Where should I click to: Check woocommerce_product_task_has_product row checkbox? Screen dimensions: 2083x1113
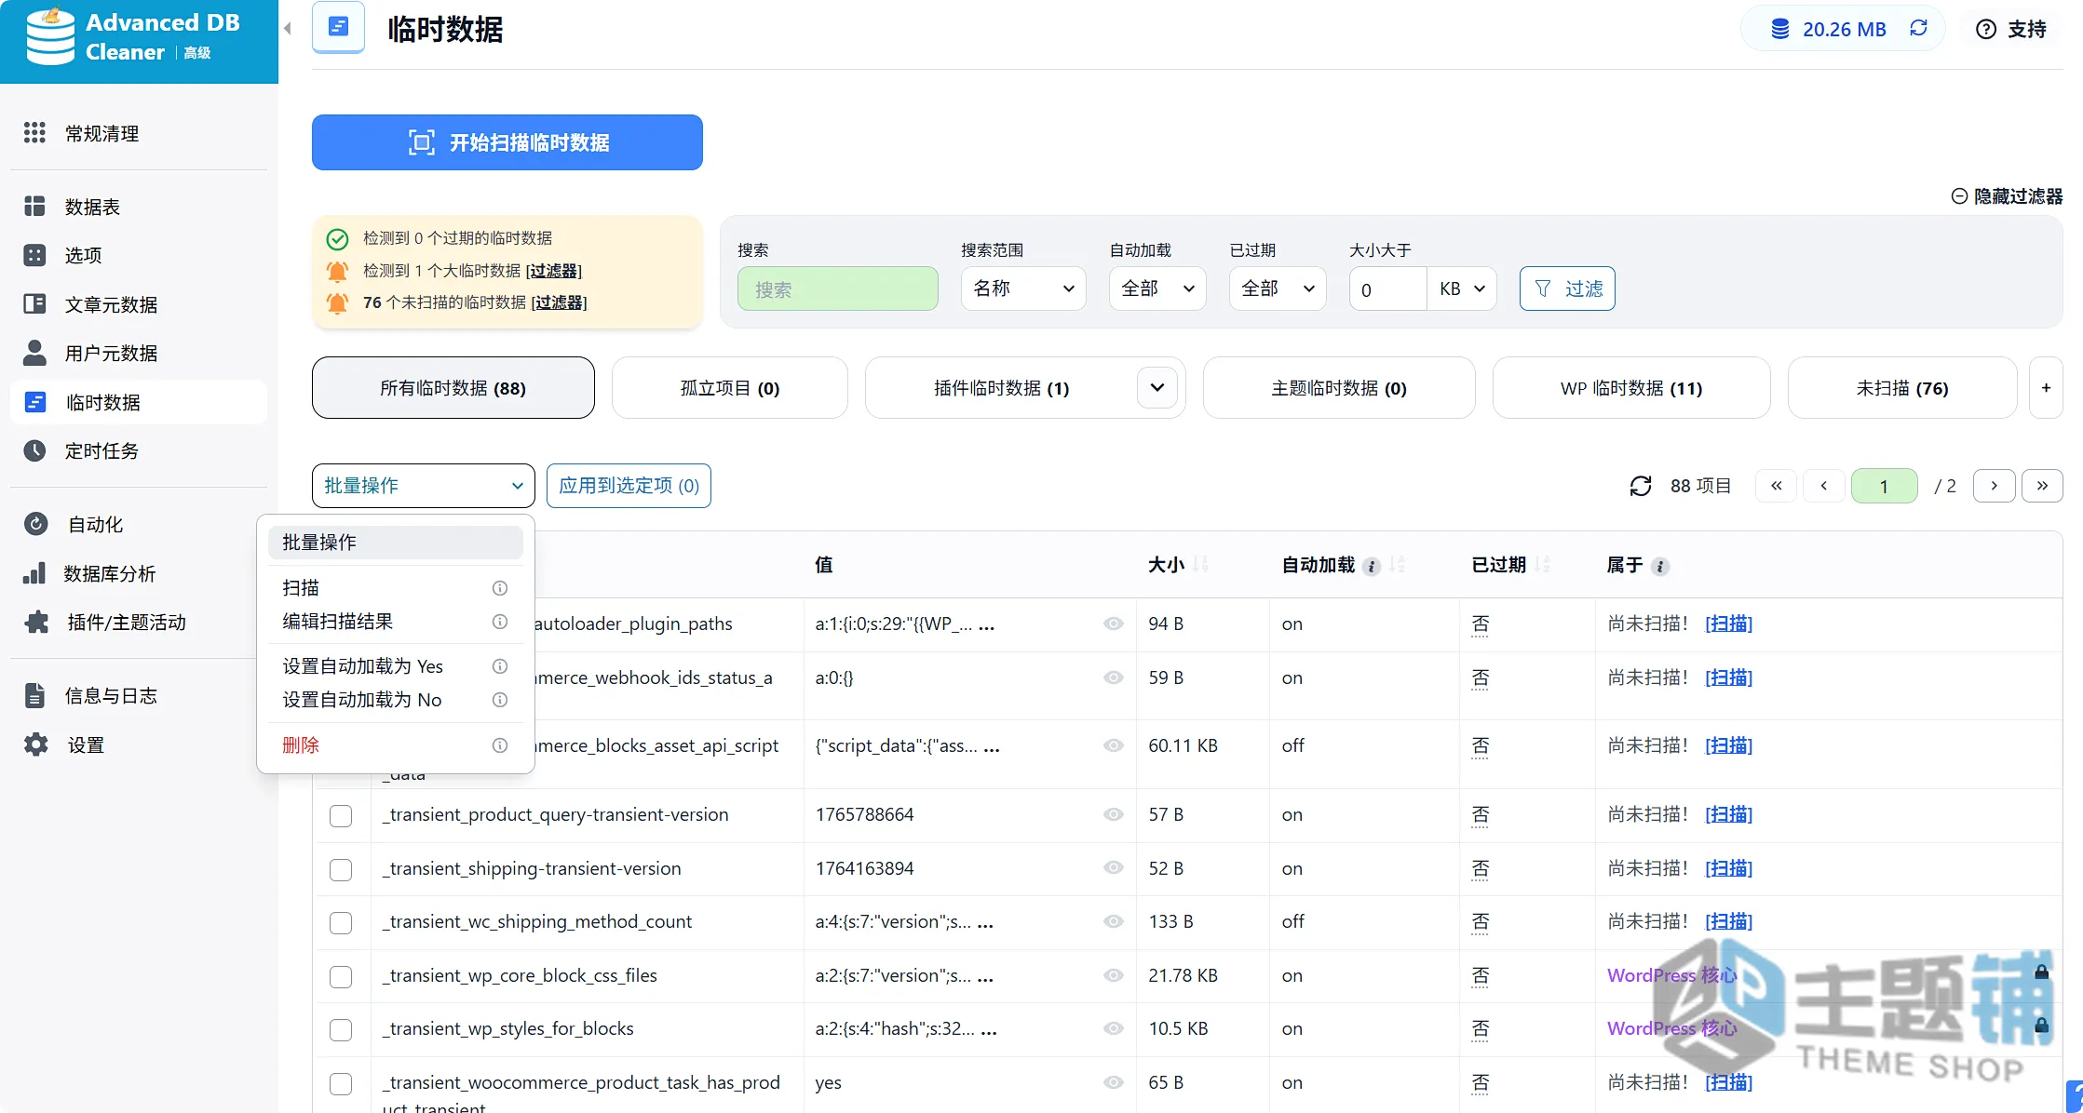(341, 1083)
